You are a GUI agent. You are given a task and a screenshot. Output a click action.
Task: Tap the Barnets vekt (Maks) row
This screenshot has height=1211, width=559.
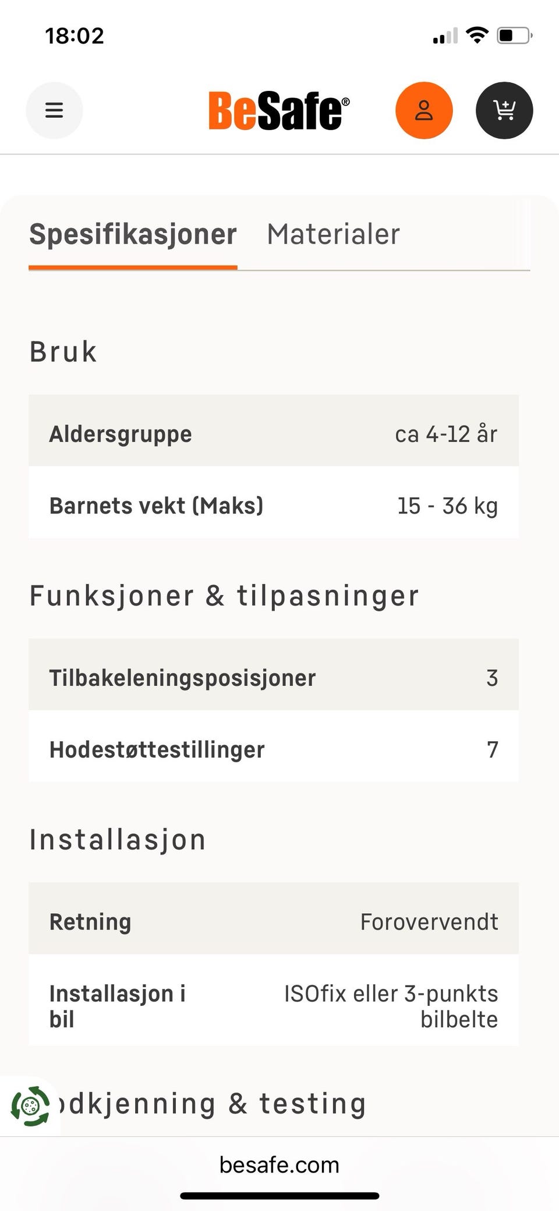274,502
